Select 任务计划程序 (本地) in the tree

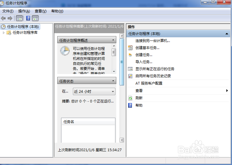[x=20, y=27]
